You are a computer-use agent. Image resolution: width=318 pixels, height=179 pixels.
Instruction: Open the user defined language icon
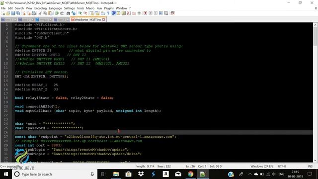(x=119, y=13)
